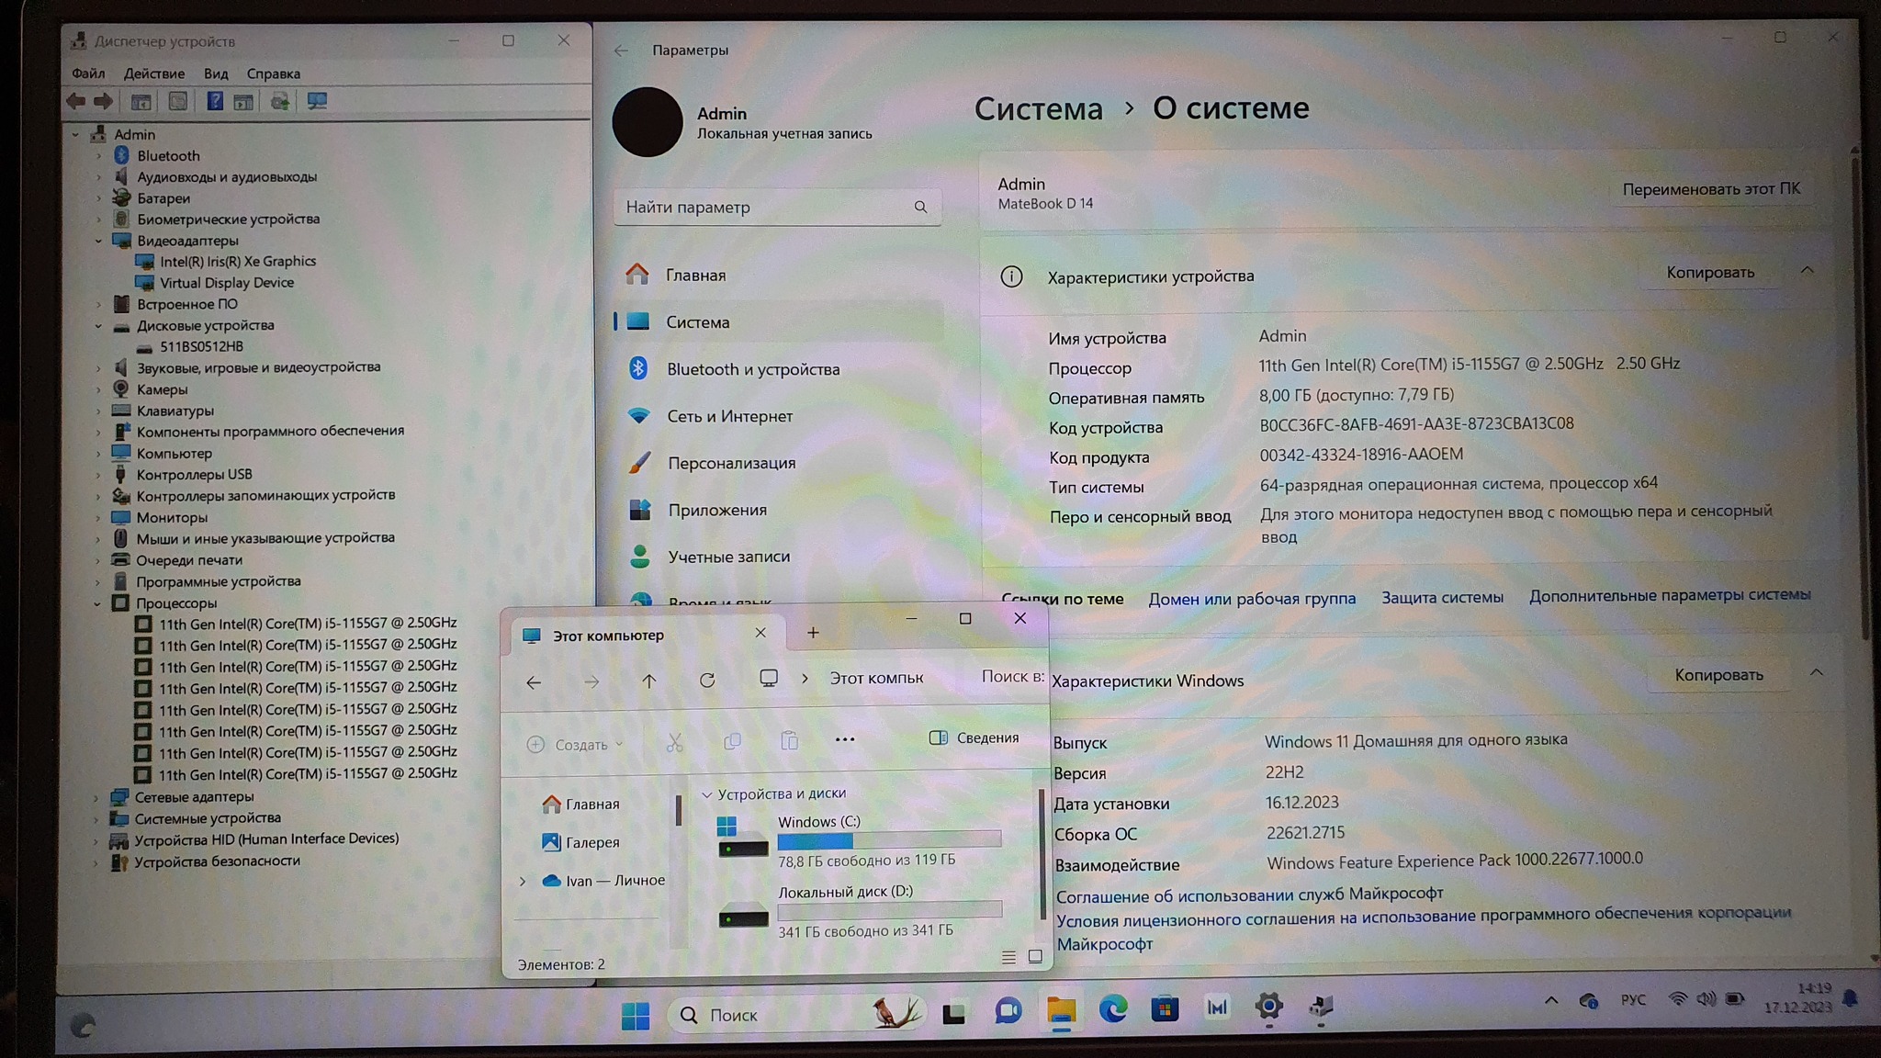Select Intel Iris Xe Graphics device
The width and height of the screenshot is (1881, 1058).
click(237, 262)
